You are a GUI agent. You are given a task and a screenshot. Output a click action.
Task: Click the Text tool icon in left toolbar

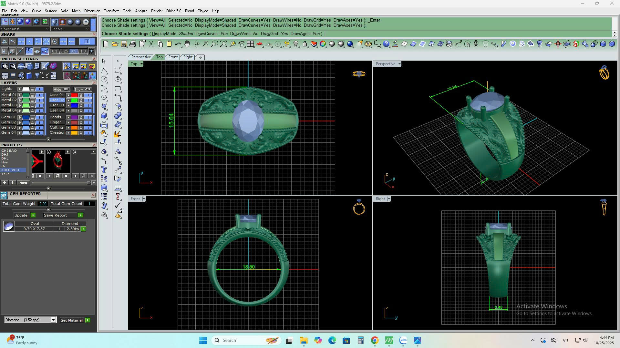[104, 169]
